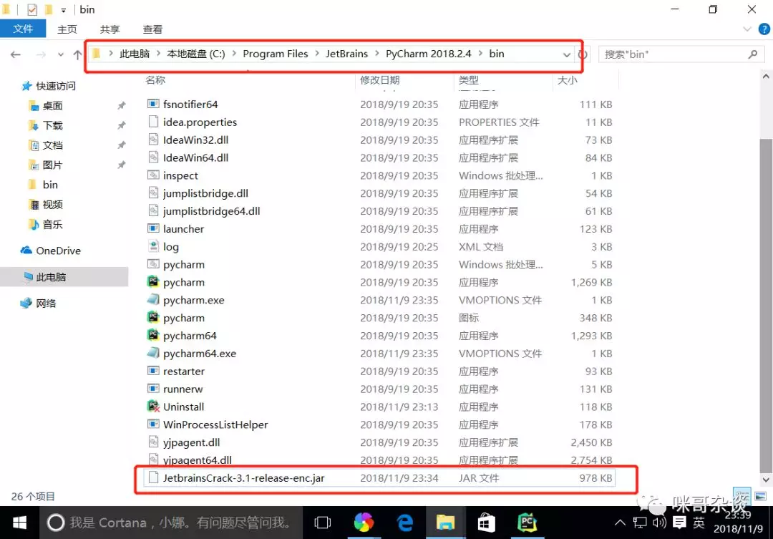Sort by the 名称 column header
The height and width of the screenshot is (539, 773).
[155, 80]
